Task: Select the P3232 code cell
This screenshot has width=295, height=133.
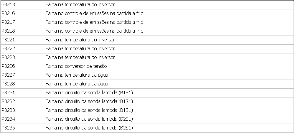Action: [8, 102]
